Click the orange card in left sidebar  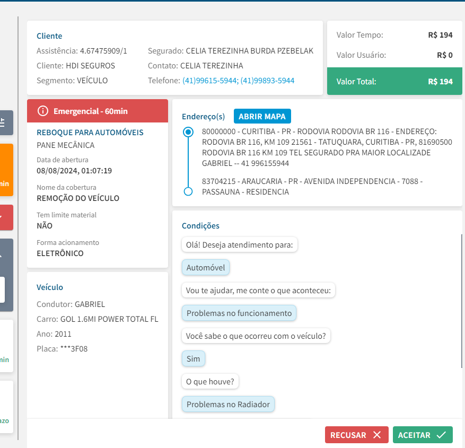click(x=6, y=170)
